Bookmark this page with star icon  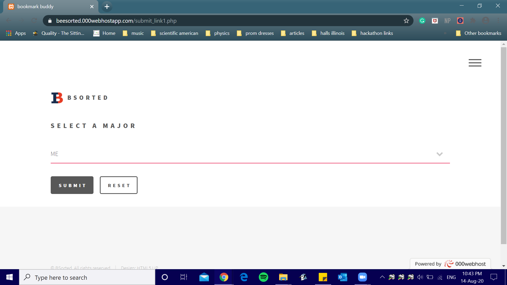[406, 21]
